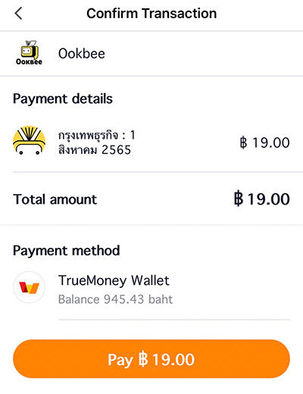Viewport: 303px width, 394px height.
Task: Open the Thai item description text
Action: point(97,142)
